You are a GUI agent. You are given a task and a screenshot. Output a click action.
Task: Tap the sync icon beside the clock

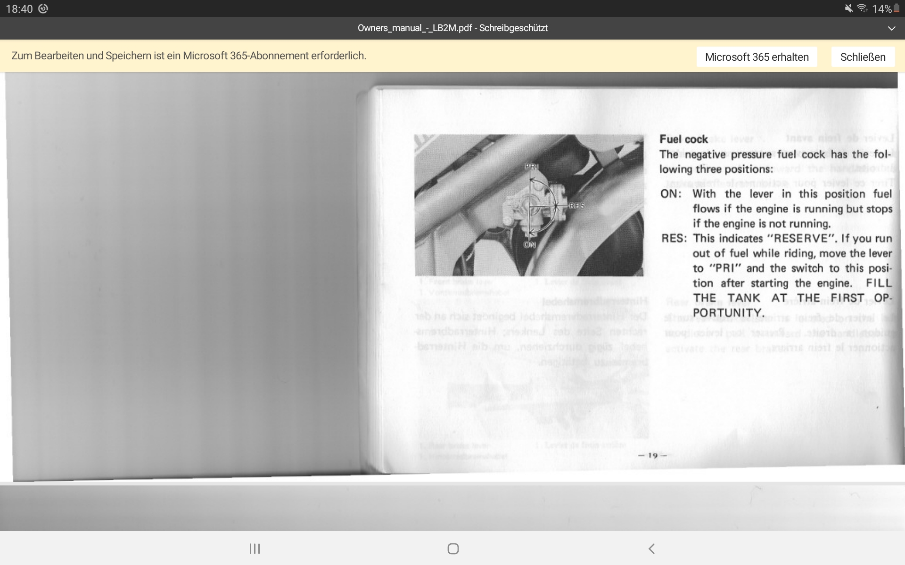(x=43, y=8)
